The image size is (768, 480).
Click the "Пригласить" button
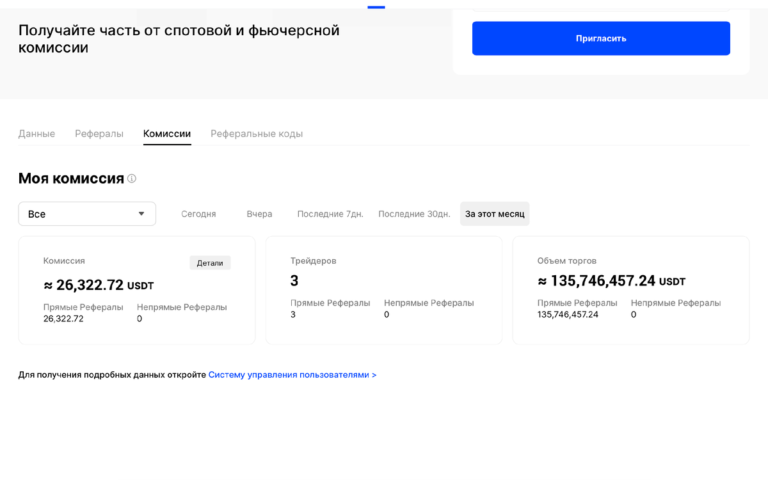pyautogui.click(x=601, y=38)
